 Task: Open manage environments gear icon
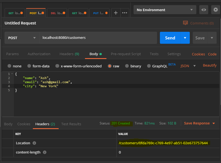[216, 10]
